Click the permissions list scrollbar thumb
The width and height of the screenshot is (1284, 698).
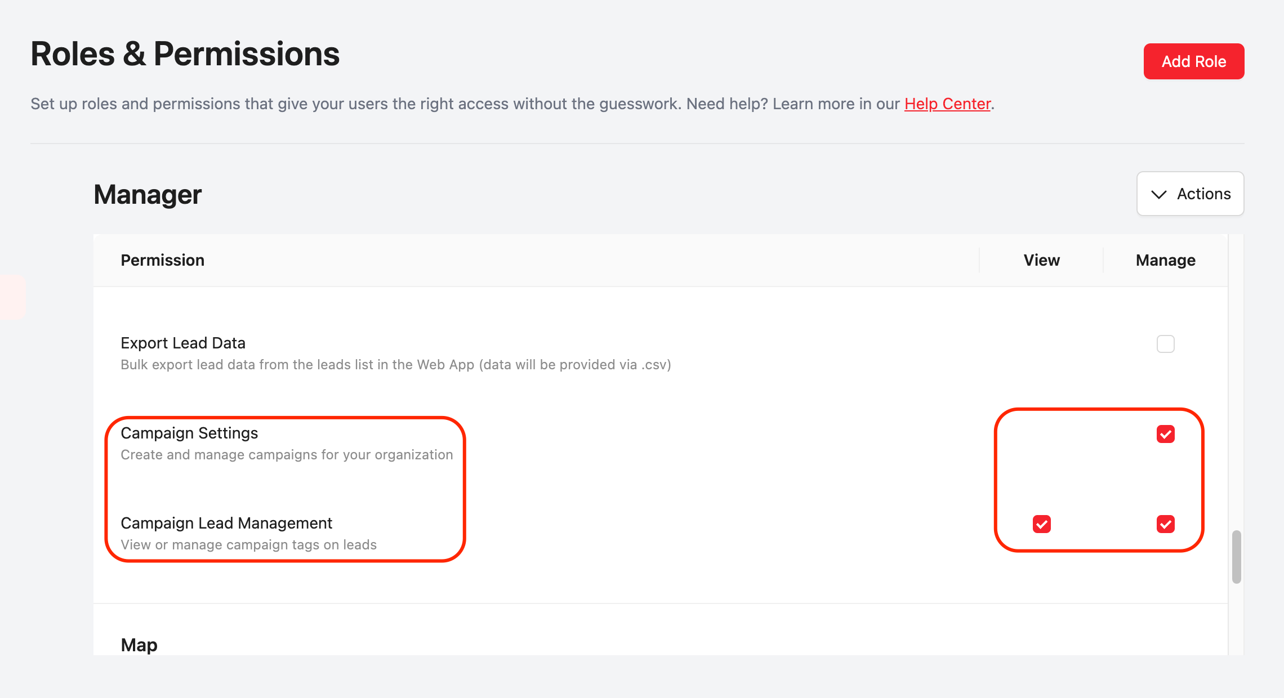point(1236,556)
